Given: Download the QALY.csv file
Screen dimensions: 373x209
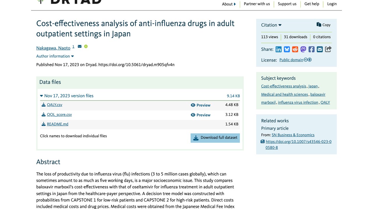Looking at the screenshot, I should pyautogui.click(x=52, y=105).
